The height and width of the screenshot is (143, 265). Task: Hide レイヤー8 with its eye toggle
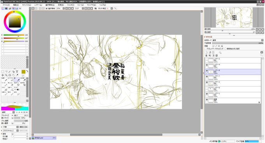point(207,71)
